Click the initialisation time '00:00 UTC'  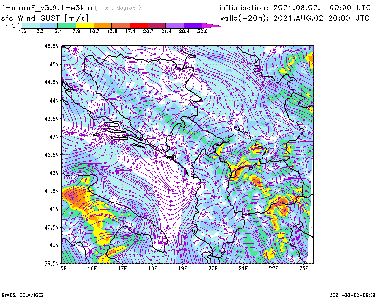350,8
